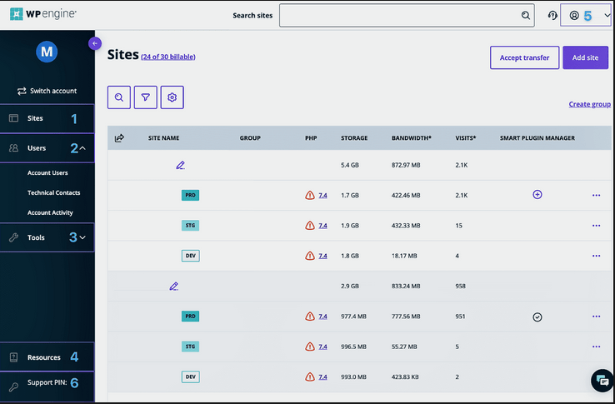Open the STG environment with 1.9 GB storage

point(190,226)
